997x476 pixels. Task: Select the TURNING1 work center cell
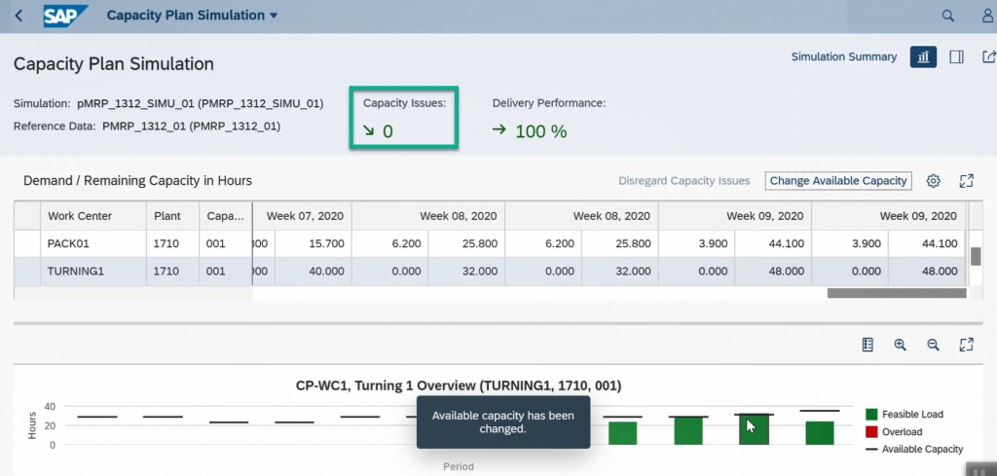(x=93, y=272)
